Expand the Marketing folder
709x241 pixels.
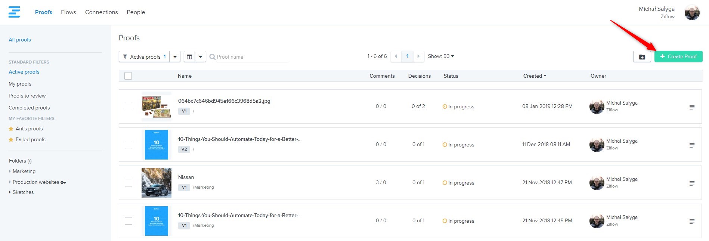[x=10, y=172]
